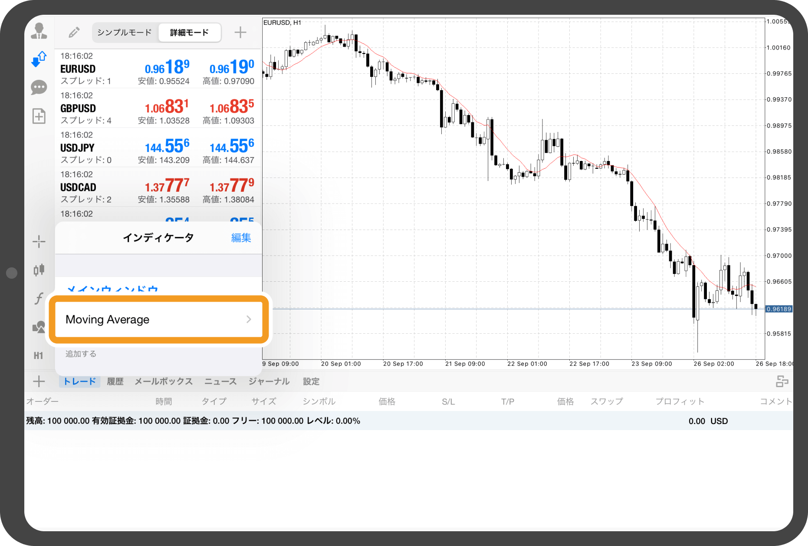Open the メールボックス tab

164,382
